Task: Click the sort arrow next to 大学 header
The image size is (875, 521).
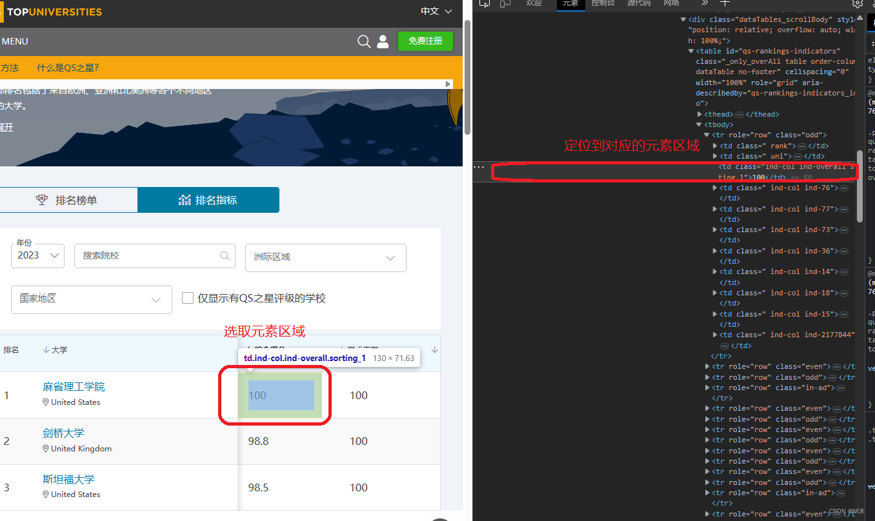Action: tap(46, 350)
